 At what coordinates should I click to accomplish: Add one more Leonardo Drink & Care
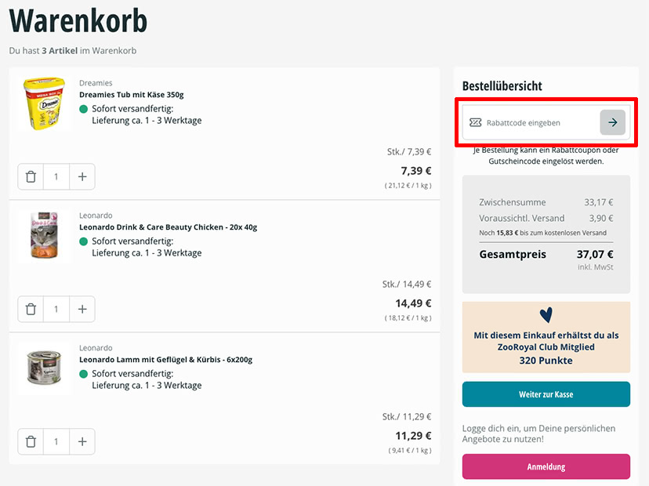coord(82,309)
